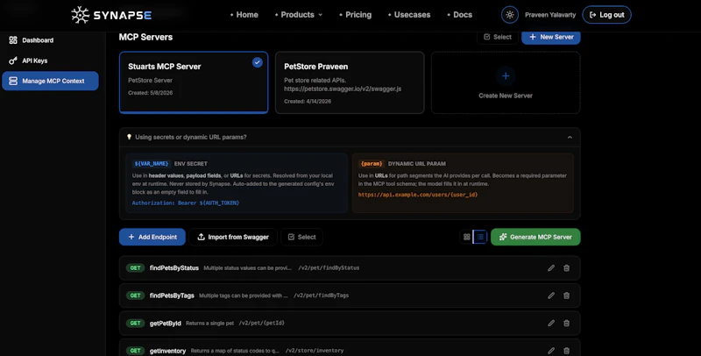
Task: Click the Manage MCP Context server icon
Action: pyautogui.click(x=13, y=81)
